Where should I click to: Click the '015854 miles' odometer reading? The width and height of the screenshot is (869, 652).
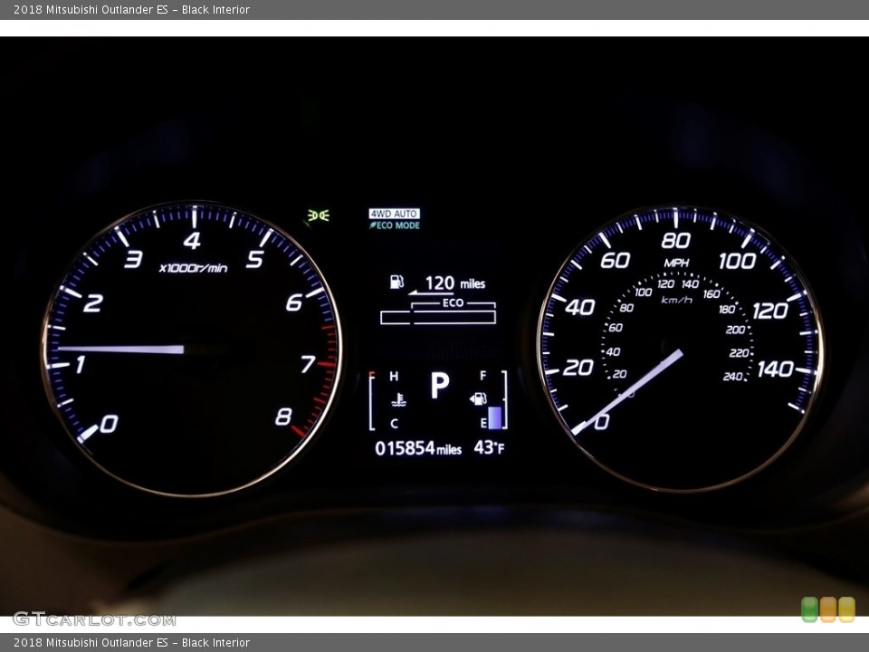[418, 448]
